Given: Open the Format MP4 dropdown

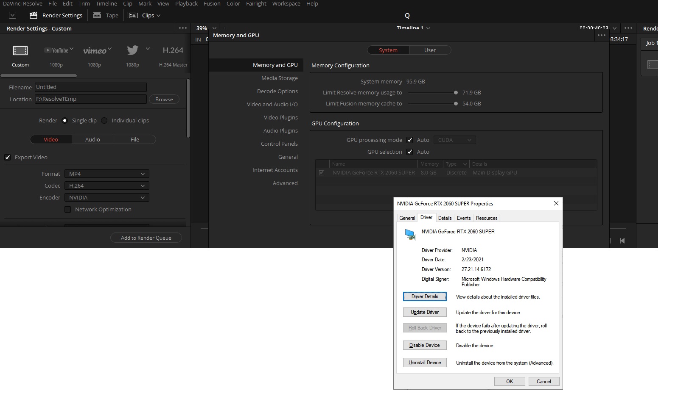Looking at the screenshot, I should 107,174.
